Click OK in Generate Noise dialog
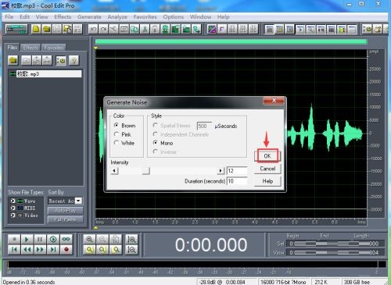The image size is (391, 285). 267,156
